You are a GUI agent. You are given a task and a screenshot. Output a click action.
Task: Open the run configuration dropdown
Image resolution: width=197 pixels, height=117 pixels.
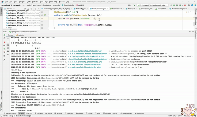tap(153, 5)
